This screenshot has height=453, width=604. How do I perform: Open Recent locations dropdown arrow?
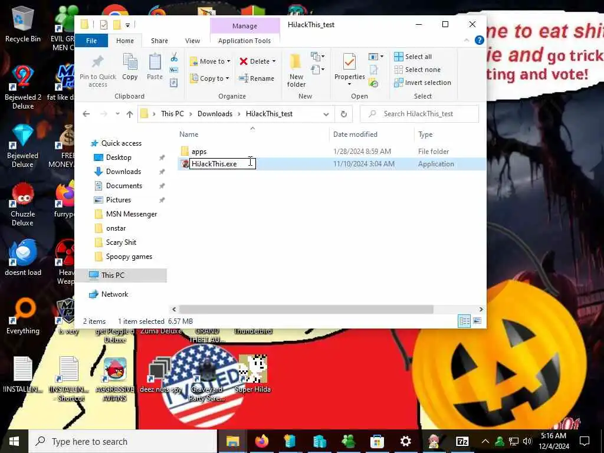[117, 114]
